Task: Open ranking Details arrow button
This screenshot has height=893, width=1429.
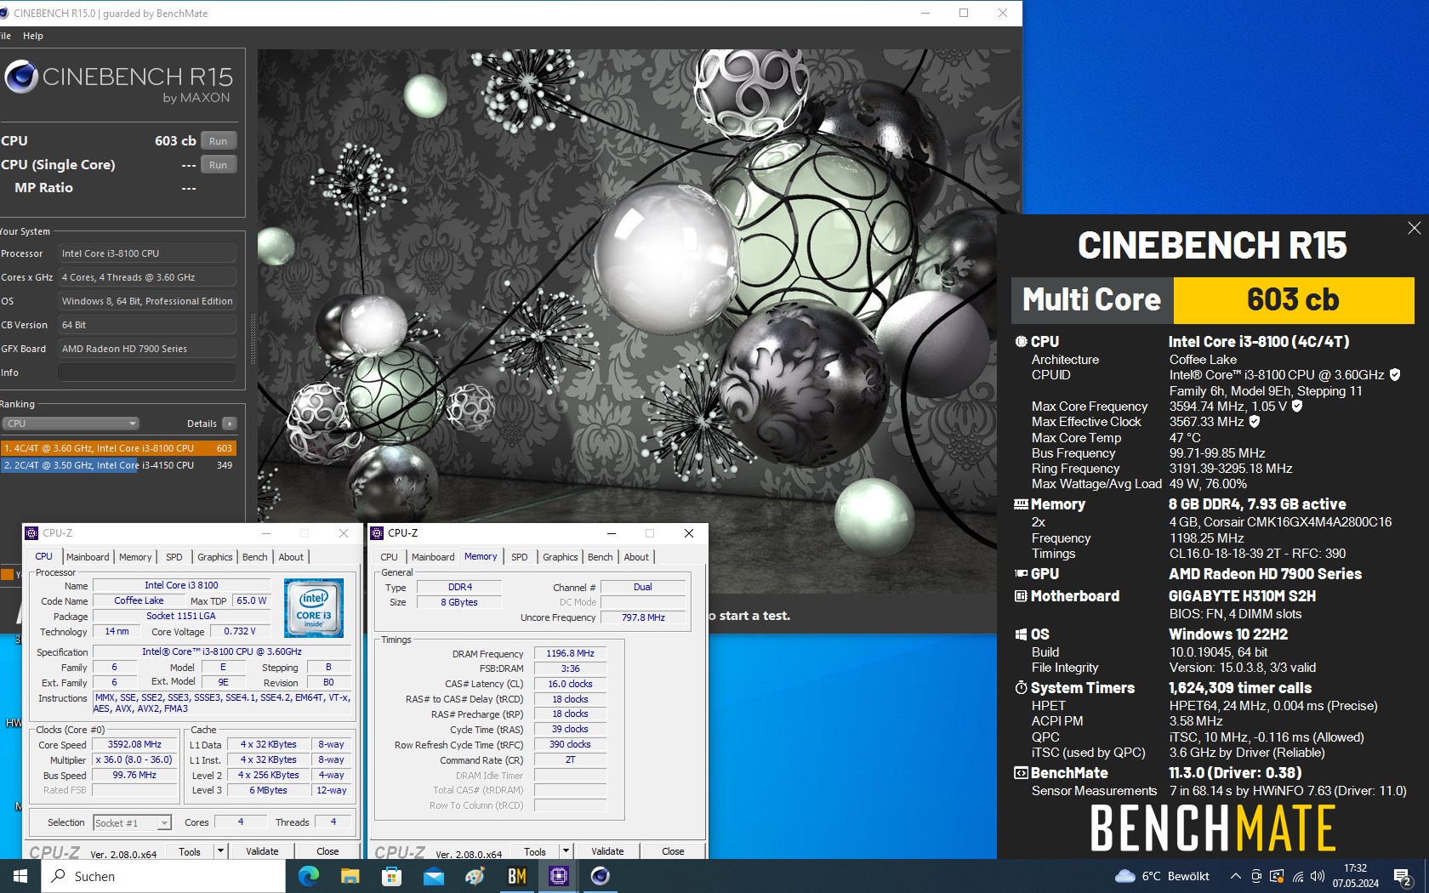Action: point(229,424)
